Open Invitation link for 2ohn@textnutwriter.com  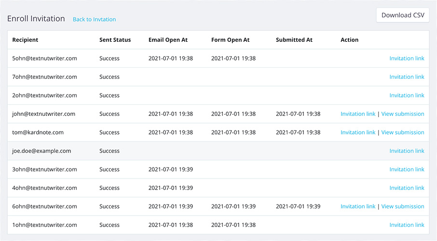point(407,95)
